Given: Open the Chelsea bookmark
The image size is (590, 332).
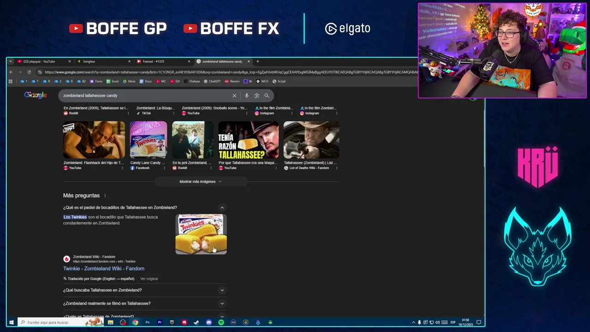Looking at the screenshot, I should (x=191, y=81).
